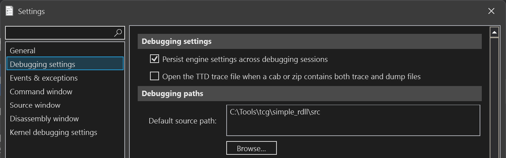The width and height of the screenshot is (506, 158).
Task: Click the scrollbar up arrow
Action: click(x=494, y=32)
